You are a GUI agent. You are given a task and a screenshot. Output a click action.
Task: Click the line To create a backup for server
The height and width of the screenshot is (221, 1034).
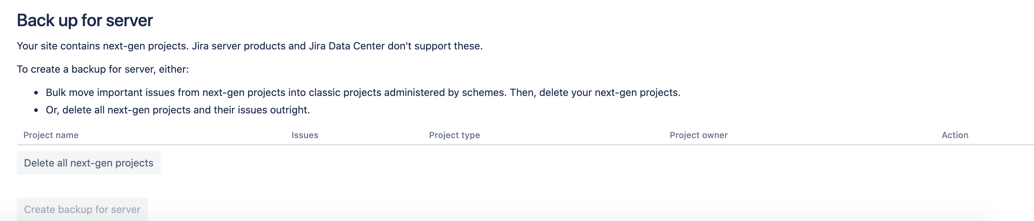tap(103, 69)
